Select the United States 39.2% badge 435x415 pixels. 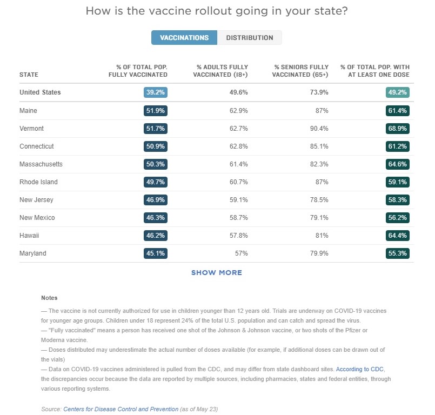tap(156, 92)
